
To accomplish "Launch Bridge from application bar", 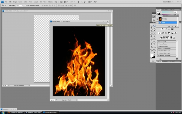I will [61, 2].
